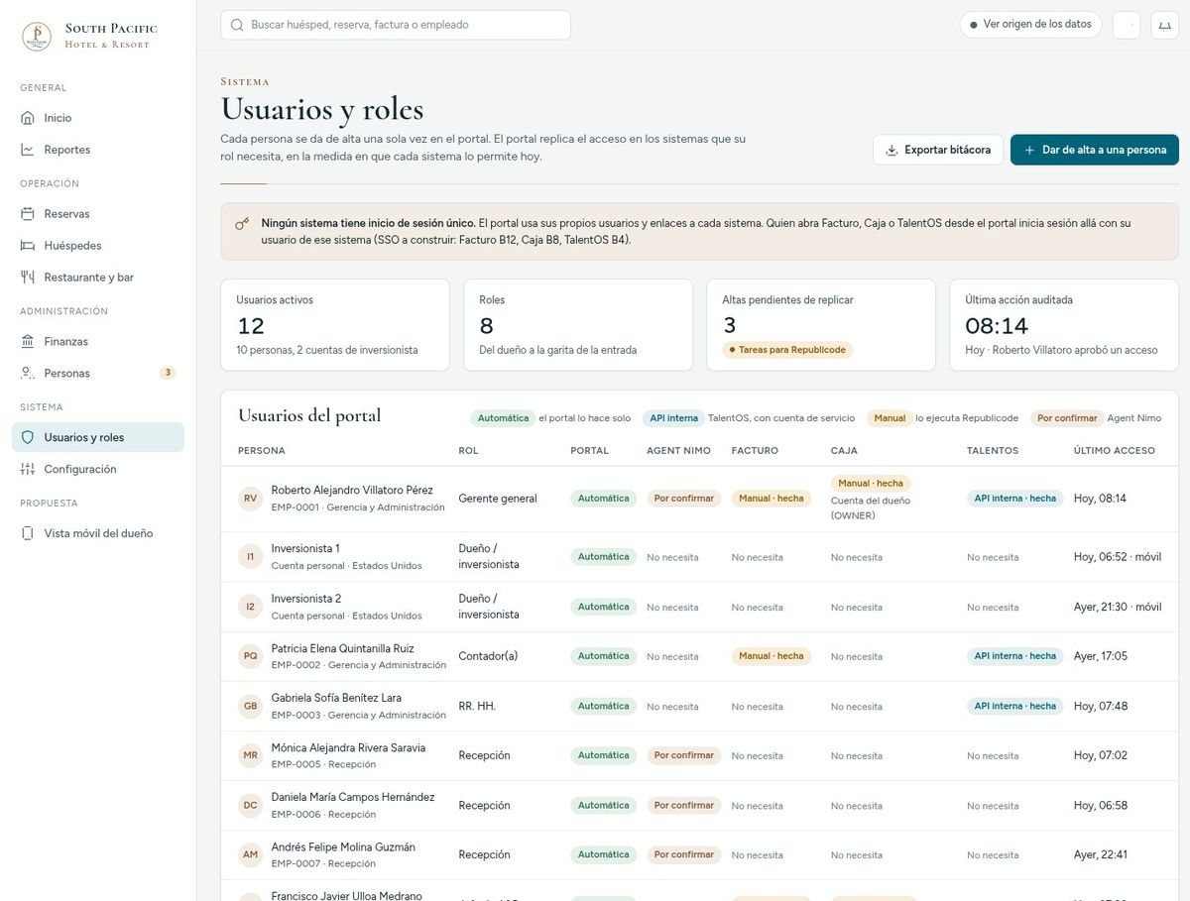Click the GB avatar of Gabriela Benítez
Image resolution: width=1190 pixels, height=901 pixels.
tap(250, 706)
